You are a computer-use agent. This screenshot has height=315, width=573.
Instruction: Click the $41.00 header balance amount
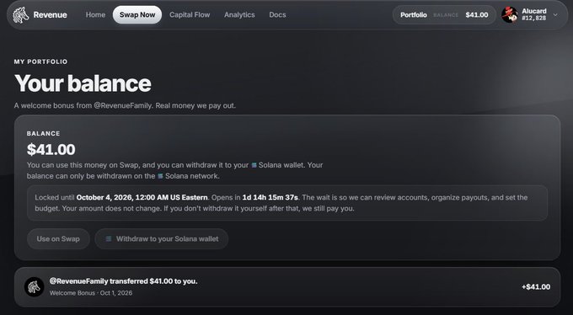coord(477,15)
